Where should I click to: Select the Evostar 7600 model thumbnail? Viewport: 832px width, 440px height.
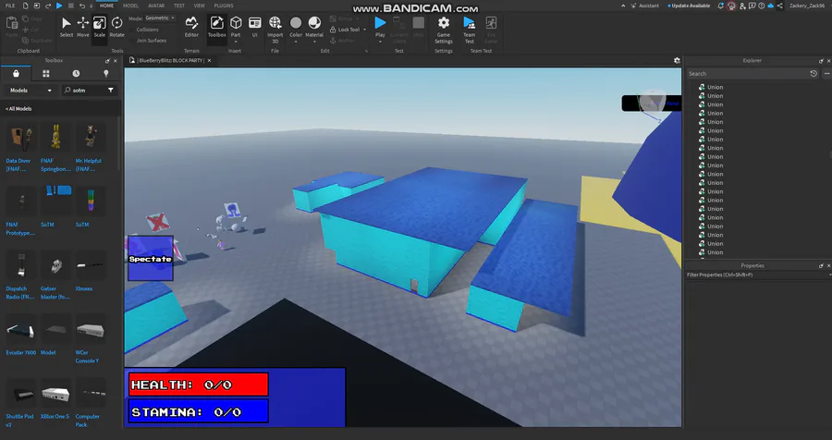click(20, 330)
